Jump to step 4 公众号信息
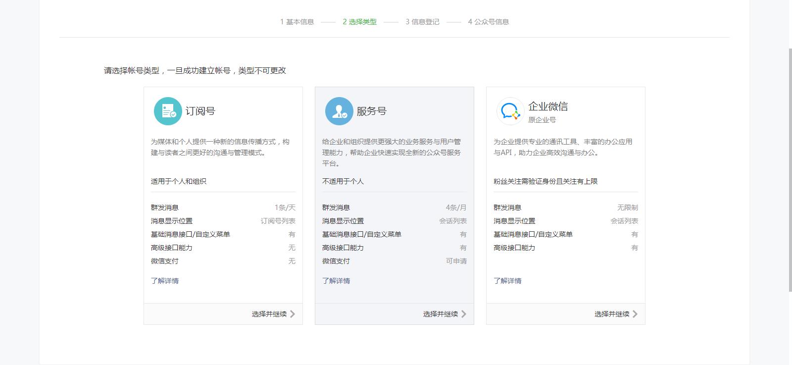This screenshot has height=365, width=792. coord(488,22)
